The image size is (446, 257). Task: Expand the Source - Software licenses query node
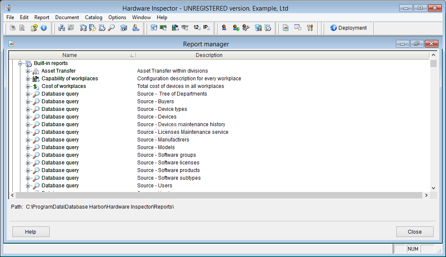click(28, 163)
